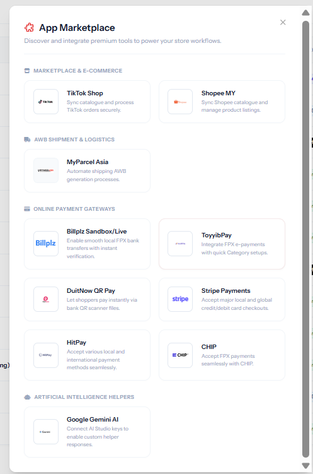Select the HitPay title
This screenshot has width=313, height=474.
click(x=76, y=342)
